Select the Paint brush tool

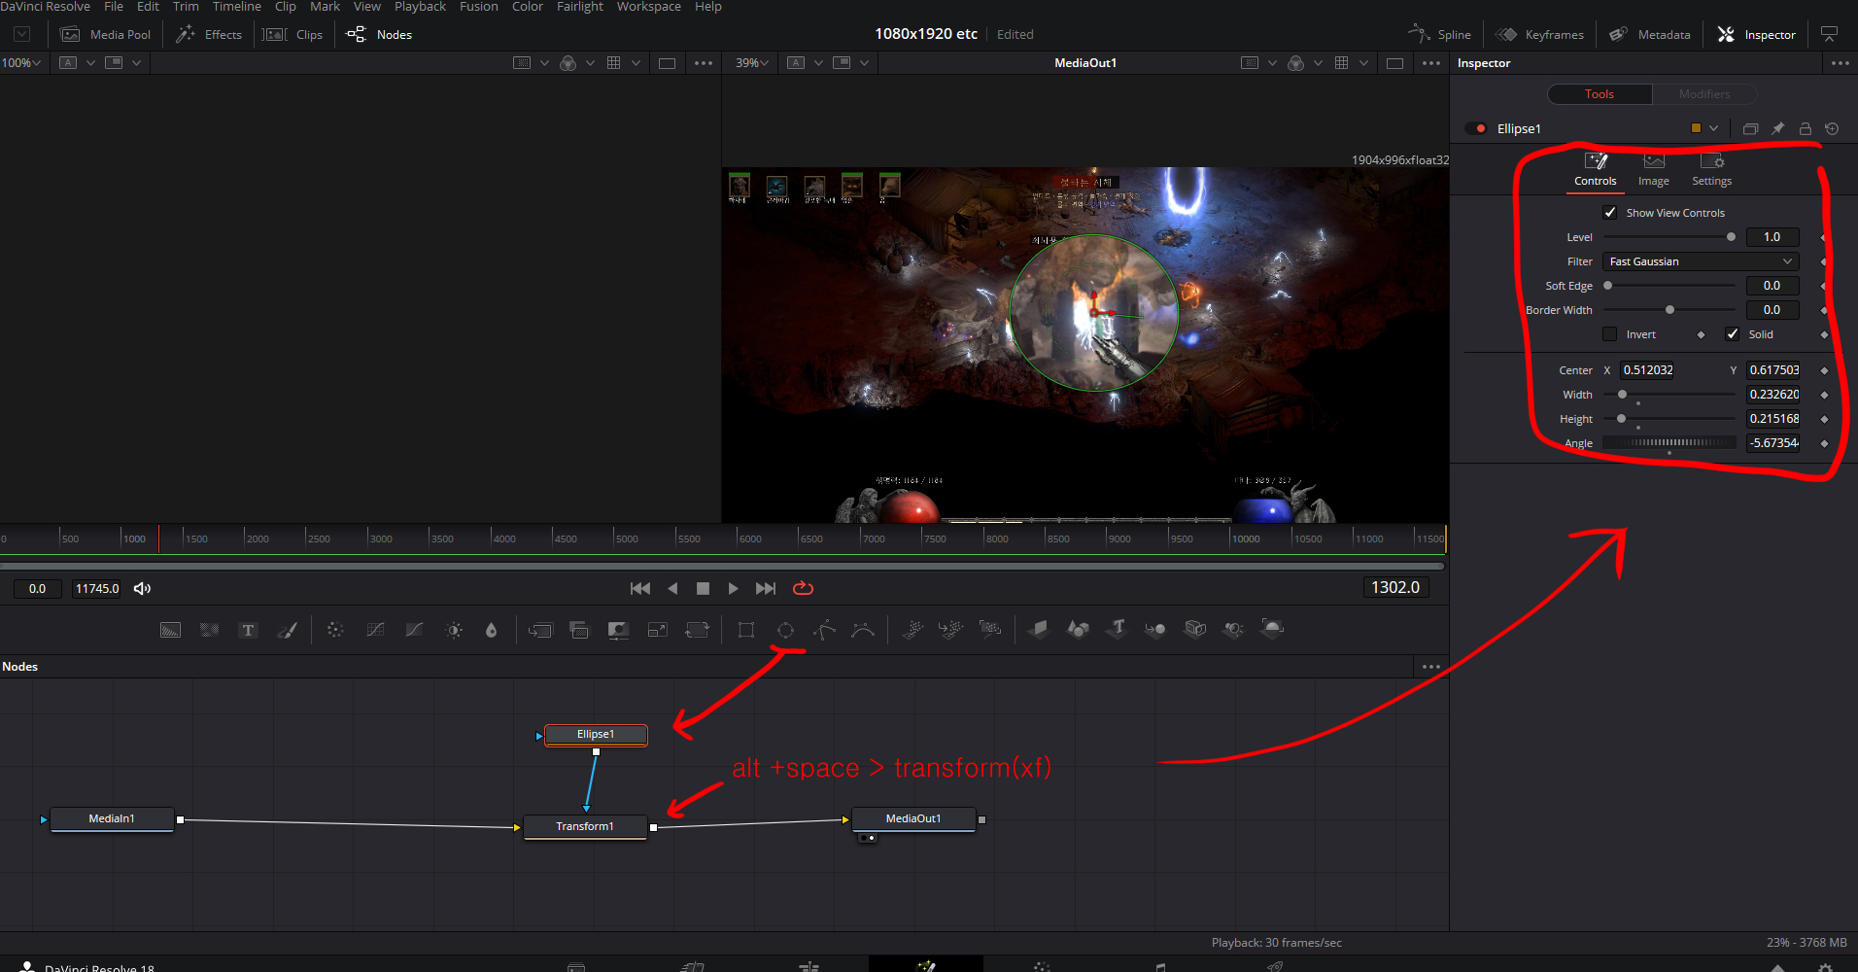click(287, 630)
